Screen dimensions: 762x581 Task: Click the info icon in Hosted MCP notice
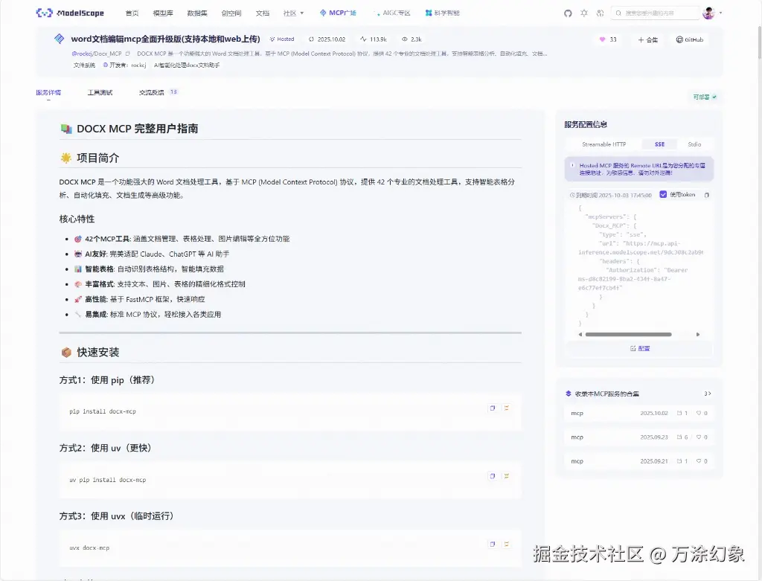pos(572,165)
